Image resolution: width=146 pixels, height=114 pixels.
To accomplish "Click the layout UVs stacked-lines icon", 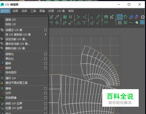I will (x=65, y=17).
